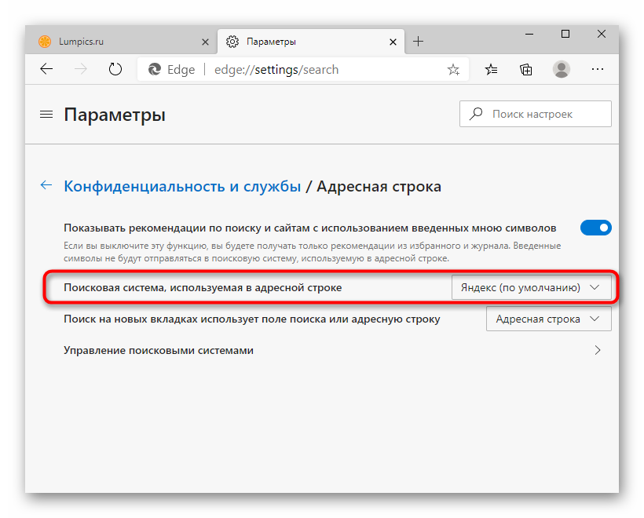
Task: Click the Поиск настроек input field
Action: (x=535, y=114)
